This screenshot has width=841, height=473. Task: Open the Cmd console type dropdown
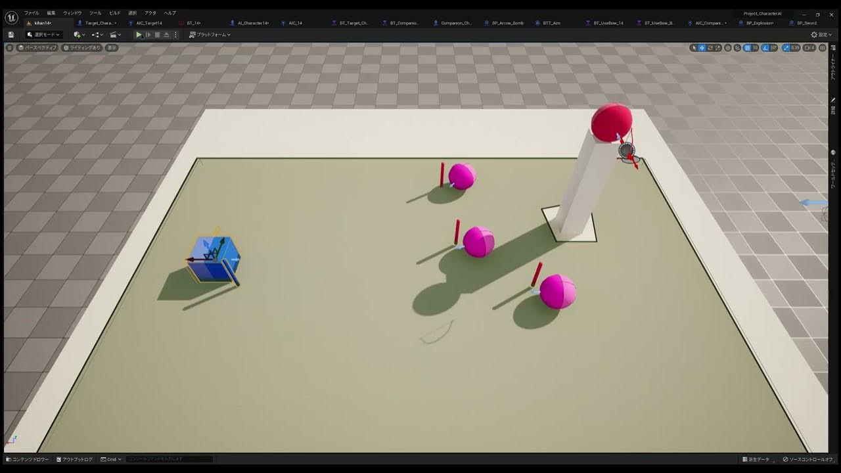(110, 459)
